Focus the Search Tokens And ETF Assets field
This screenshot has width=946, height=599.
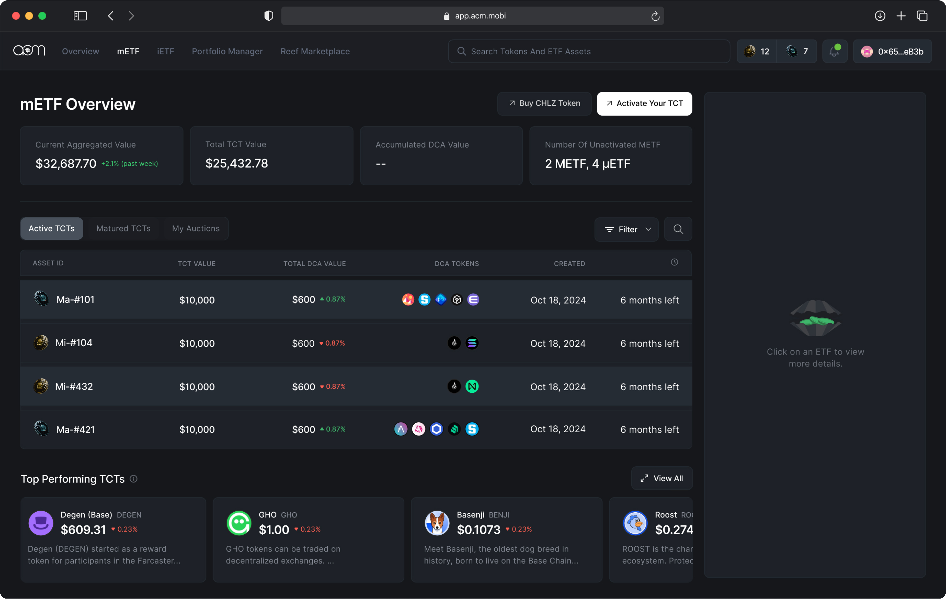589,51
